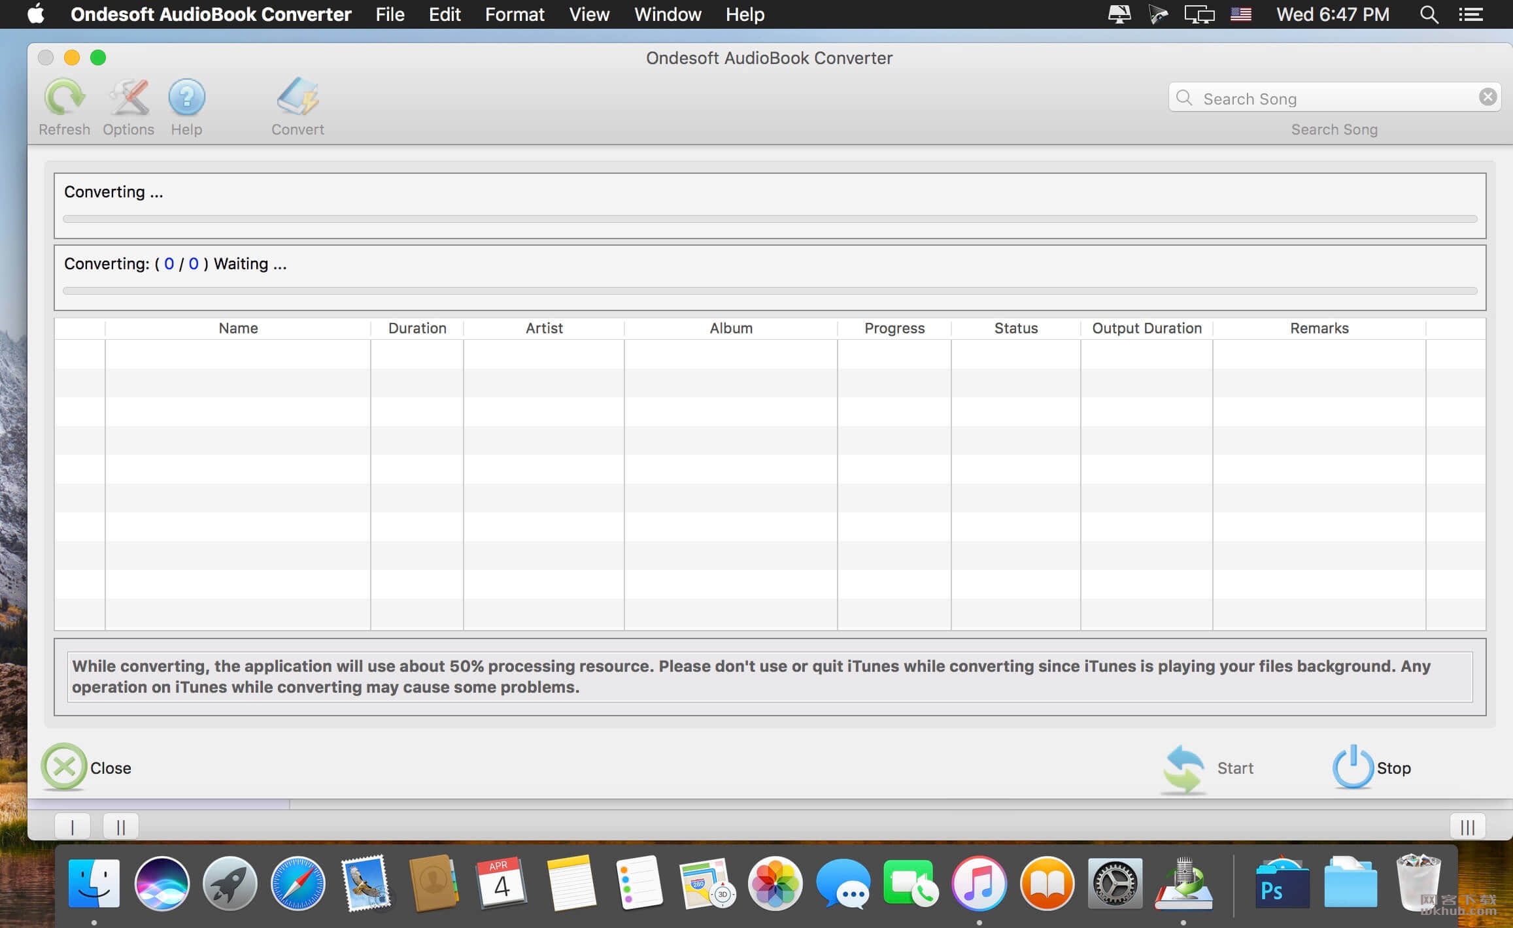Launch Siri from the Dock

pyautogui.click(x=162, y=884)
